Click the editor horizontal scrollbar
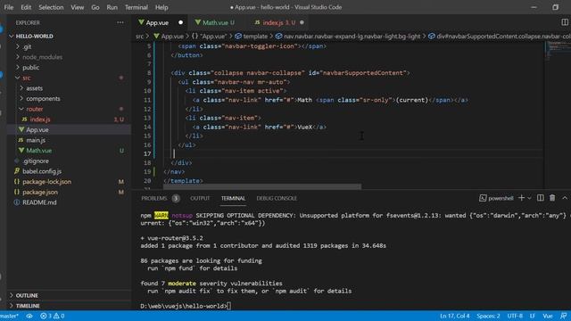This screenshot has width=571, height=321. pos(262,186)
